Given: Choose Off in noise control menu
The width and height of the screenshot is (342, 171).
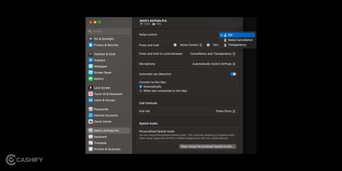Looking at the screenshot, I should (237, 35).
